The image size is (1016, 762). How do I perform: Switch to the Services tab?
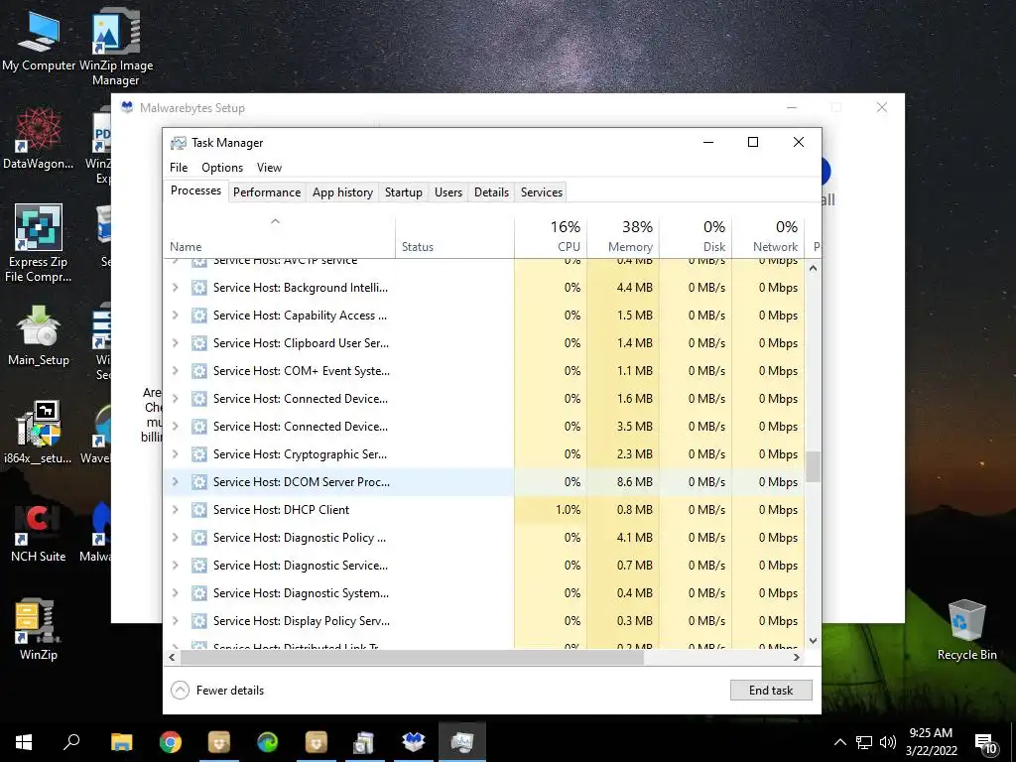pos(542,192)
